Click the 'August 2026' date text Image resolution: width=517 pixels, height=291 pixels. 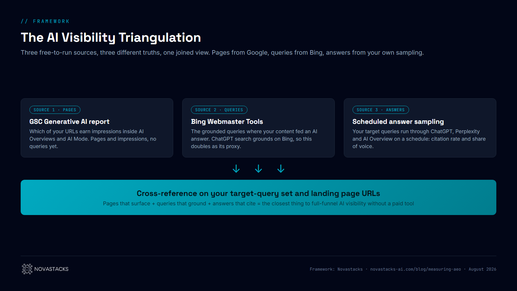point(482,269)
